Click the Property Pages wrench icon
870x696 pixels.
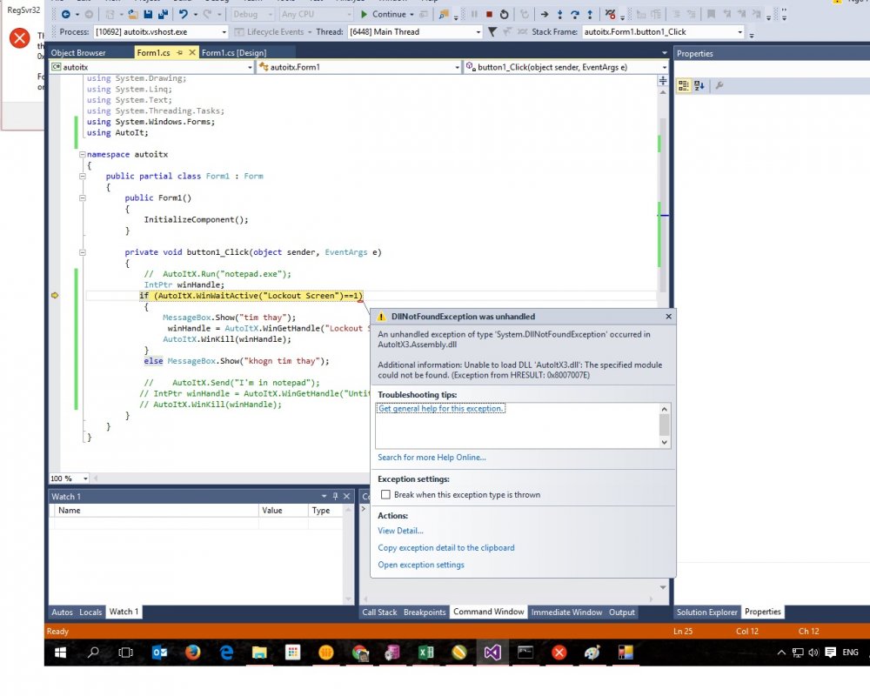click(719, 85)
